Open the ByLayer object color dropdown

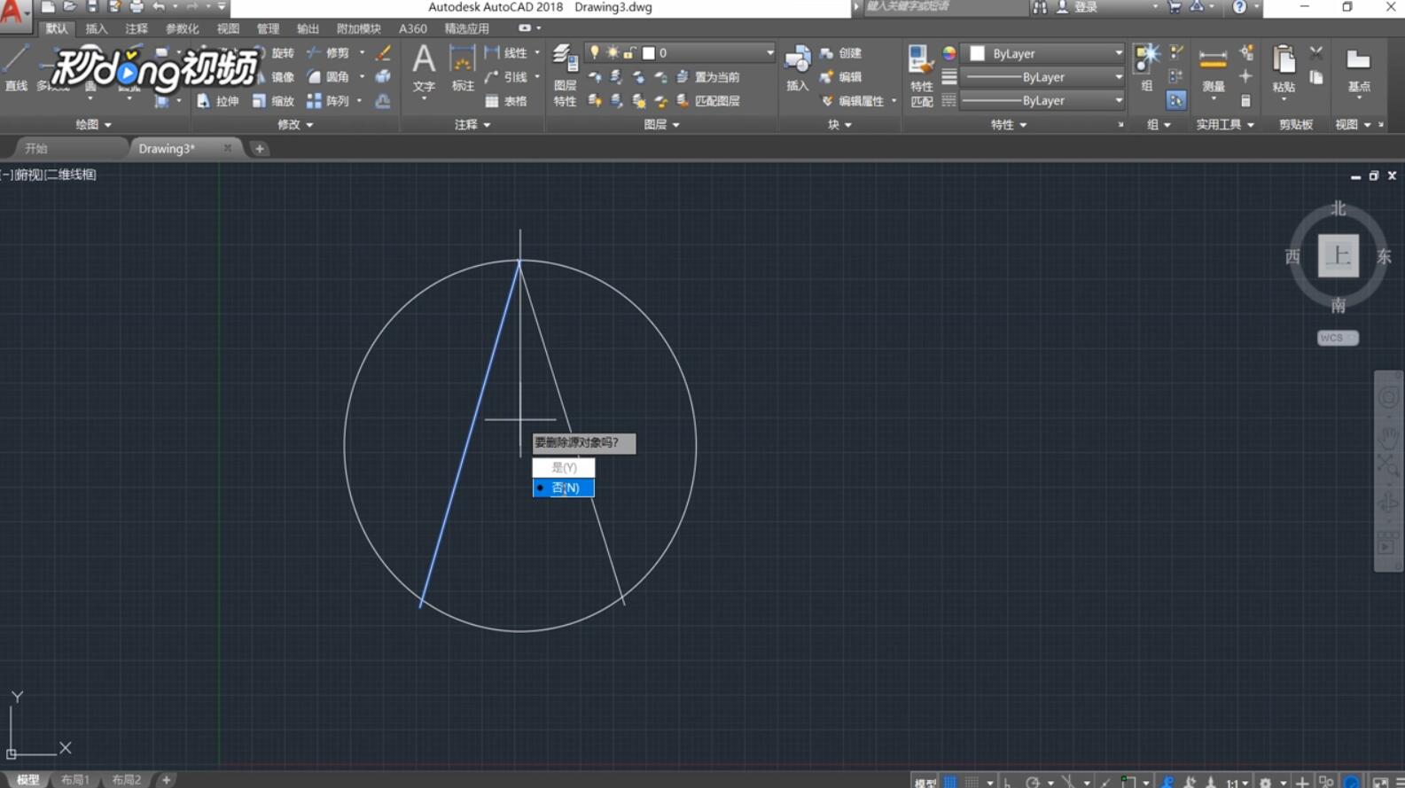click(1044, 53)
